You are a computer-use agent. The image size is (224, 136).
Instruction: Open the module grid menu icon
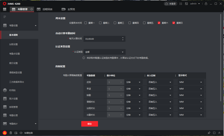[x=4, y=9]
